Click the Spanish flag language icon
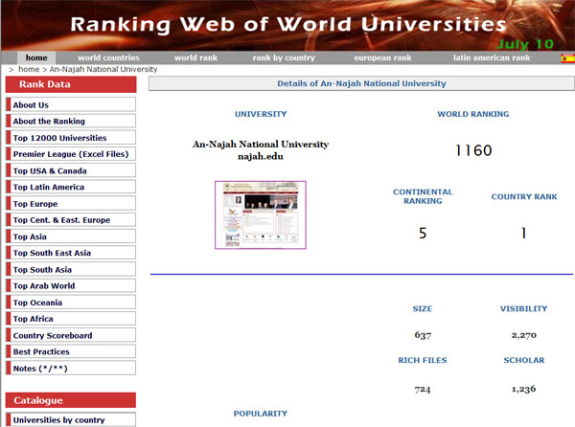Image resolution: width=575 pixels, height=427 pixels. [567, 58]
